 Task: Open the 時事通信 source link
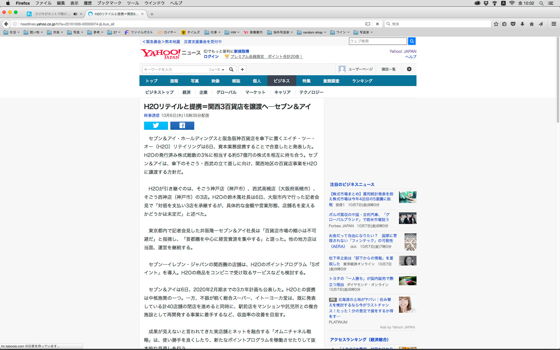coord(151,116)
